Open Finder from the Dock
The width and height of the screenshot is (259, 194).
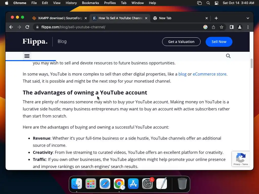77,184
